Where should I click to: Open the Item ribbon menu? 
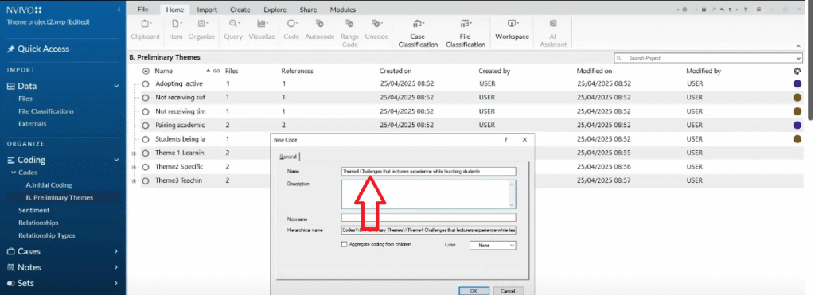(x=175, y=29)
